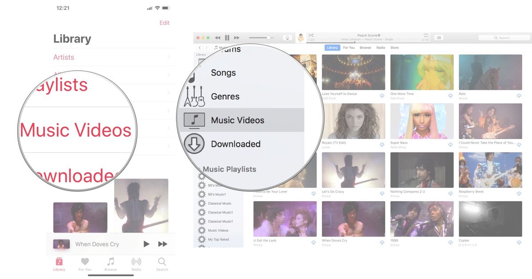Click the iTunes search field
This screenshot has height=279, width=532.
pos(504,38)
